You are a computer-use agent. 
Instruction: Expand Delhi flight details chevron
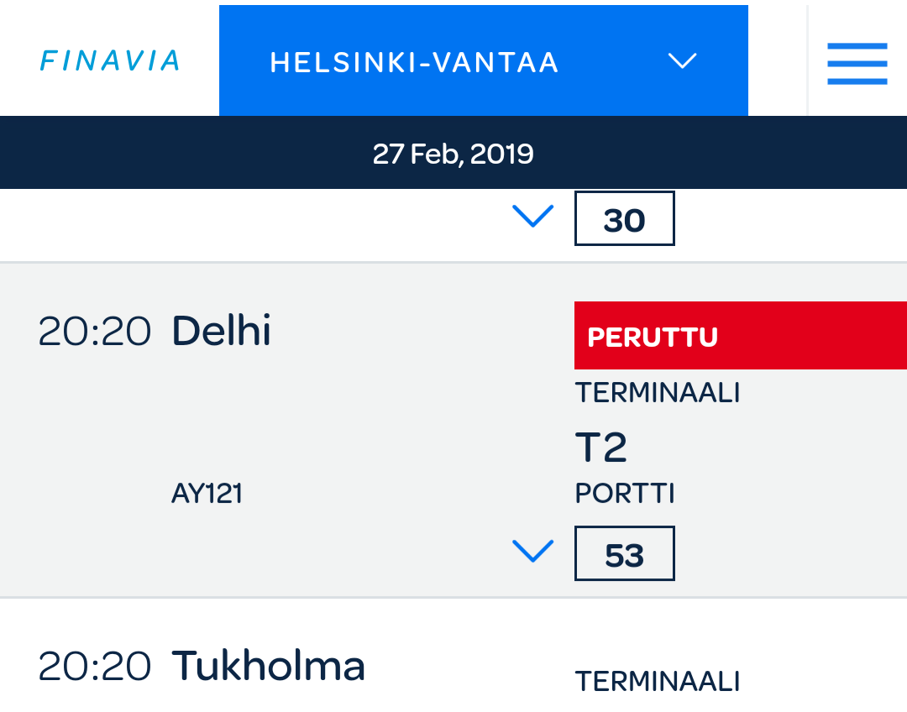click(532, 551)
